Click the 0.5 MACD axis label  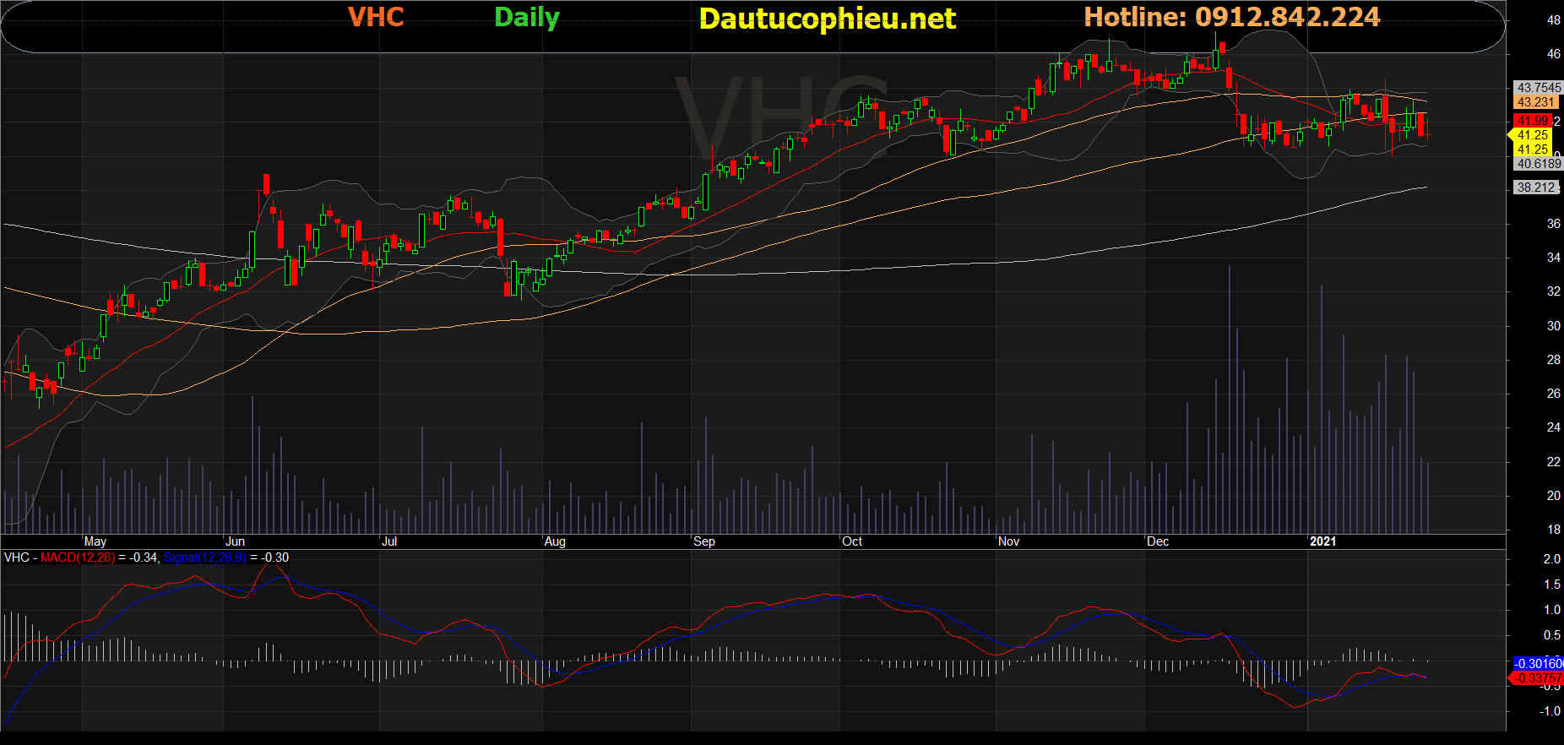point(1551,635)
